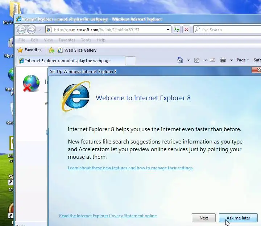Viewport: 261px width, 226px height.
Task: Expand the Home button dropdown arrow
Action: click(x=188, y=60)
